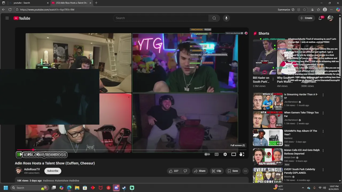Open more actions ellipsis beside Save
342x192 pixels.
tap(245, 171)
